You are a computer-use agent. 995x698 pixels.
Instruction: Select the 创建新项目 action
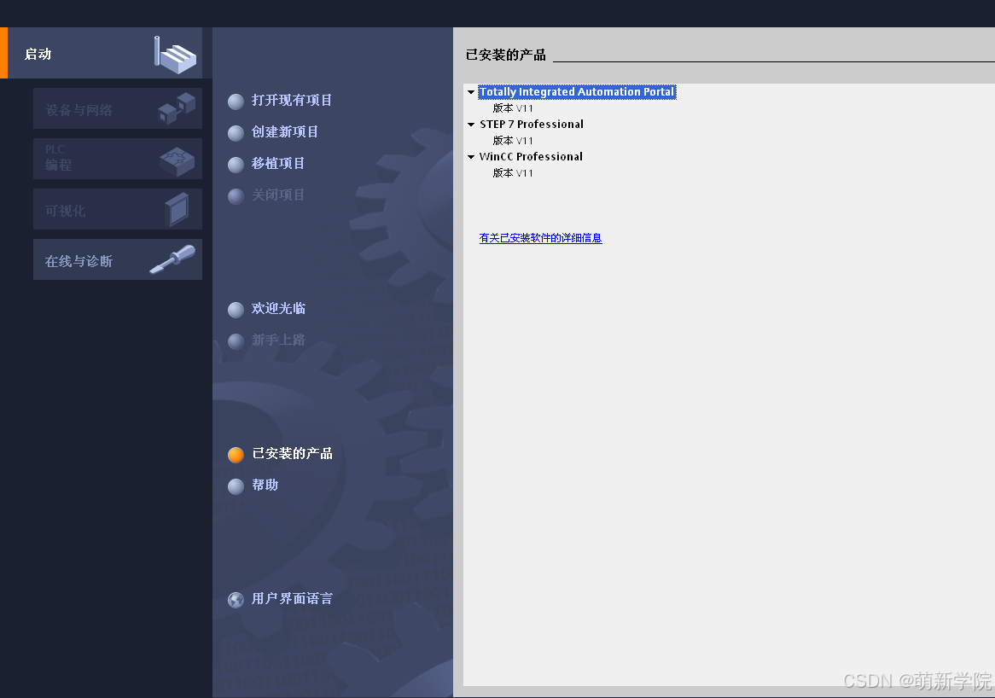point(285,132)
